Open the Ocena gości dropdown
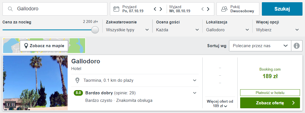The height and width of the screenshot is (113, 305). (x=177, y=30)
